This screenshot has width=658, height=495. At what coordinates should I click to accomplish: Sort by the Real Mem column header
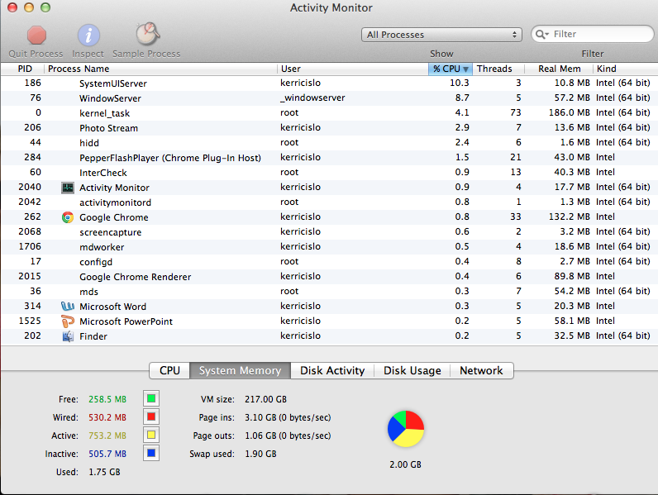(559, 69)
